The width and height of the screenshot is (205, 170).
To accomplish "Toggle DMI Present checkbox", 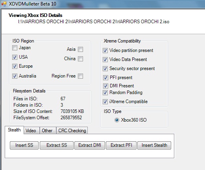I will click(x=105, y=86).
